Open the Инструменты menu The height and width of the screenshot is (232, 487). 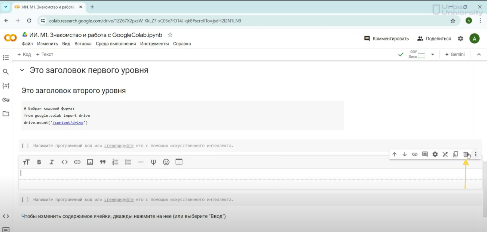154,44
